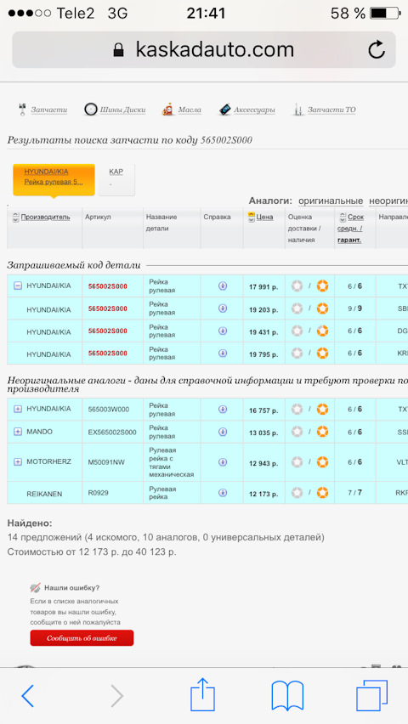Screen dimensions: 408x724
Task: Click orange availability rating in 19 203 р. row
Action: pyautogui.click(x=322, y=308)
